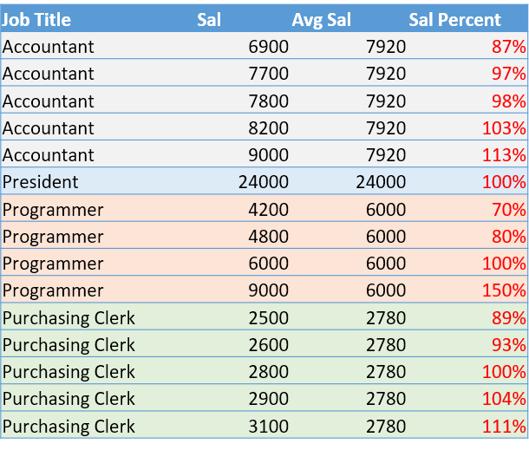529x450 pixels.
Task: Select the Programmer salary cell showing 4200
Action: [x=270, y=209]
